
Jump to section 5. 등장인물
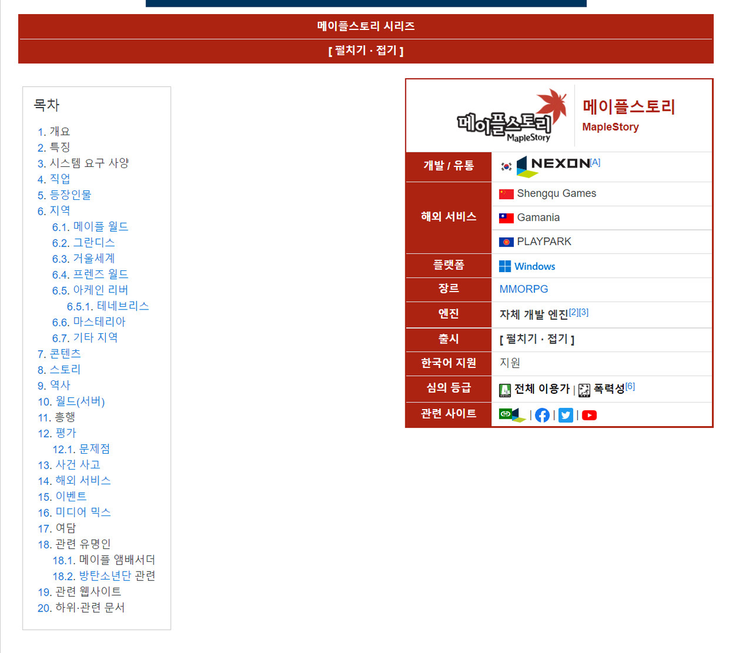tap(64, 194)
